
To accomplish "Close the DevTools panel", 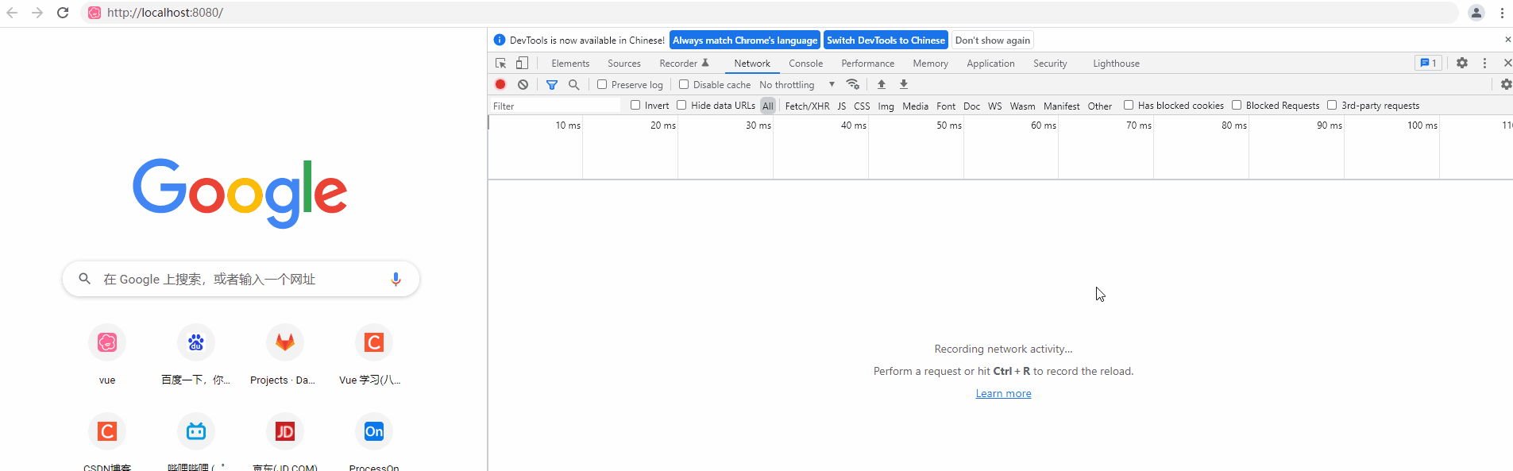I will 1507,63.
